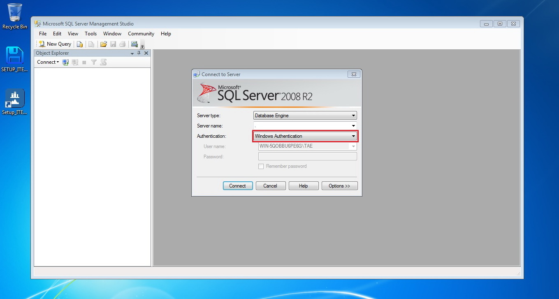Click the Database Engine Query icon

[x=80, y=44]
